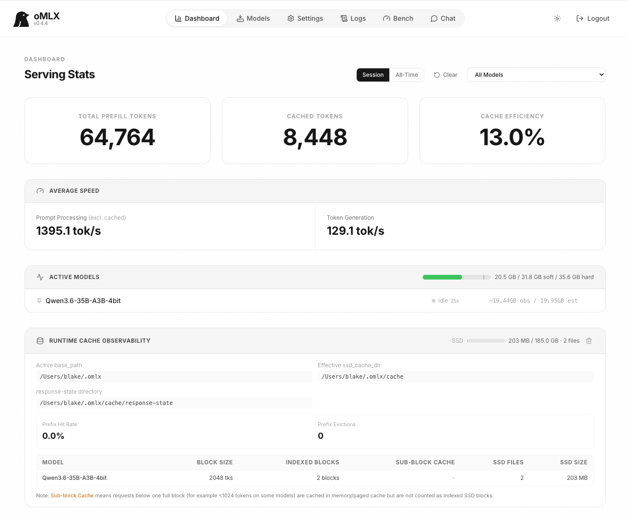Viewport: 629px width, 519px height.
Task: Click the memory usage progress bar
Action: pyautogui.click(x=457, y=277)
